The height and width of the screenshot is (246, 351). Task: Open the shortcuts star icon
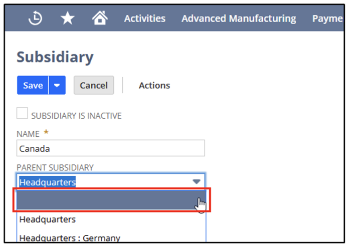point(67,19)
